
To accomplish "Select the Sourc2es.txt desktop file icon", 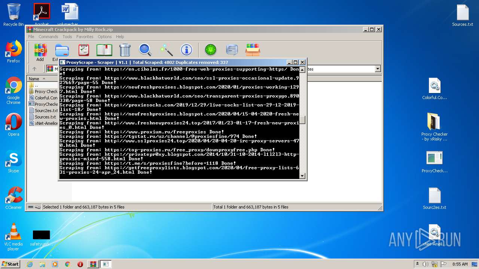I will point(434,198).
